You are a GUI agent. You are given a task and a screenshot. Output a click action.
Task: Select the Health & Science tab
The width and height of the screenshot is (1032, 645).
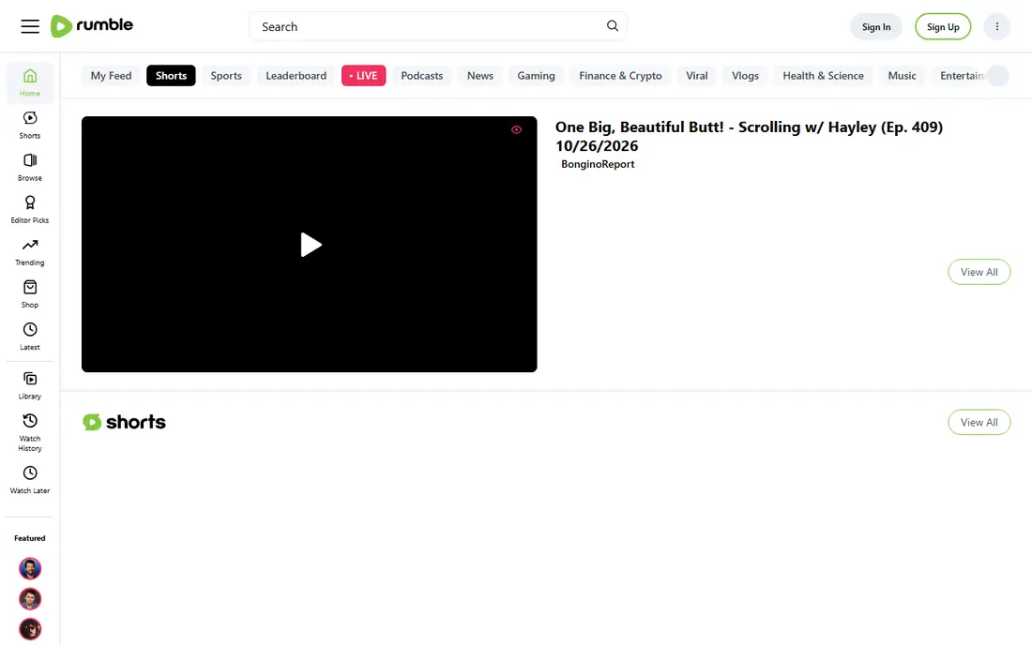(824, 76)
